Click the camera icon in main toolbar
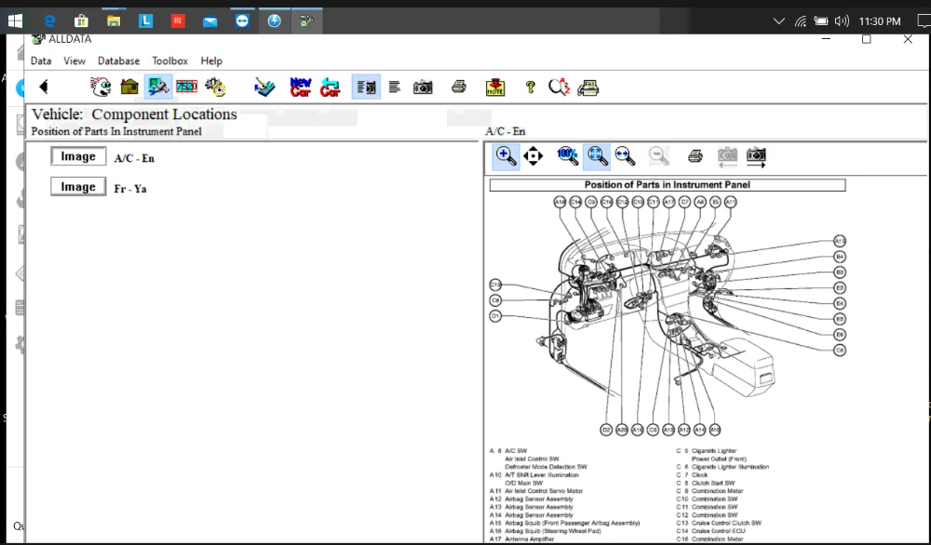Screen dimensions: 931x545 coord(423,87)
